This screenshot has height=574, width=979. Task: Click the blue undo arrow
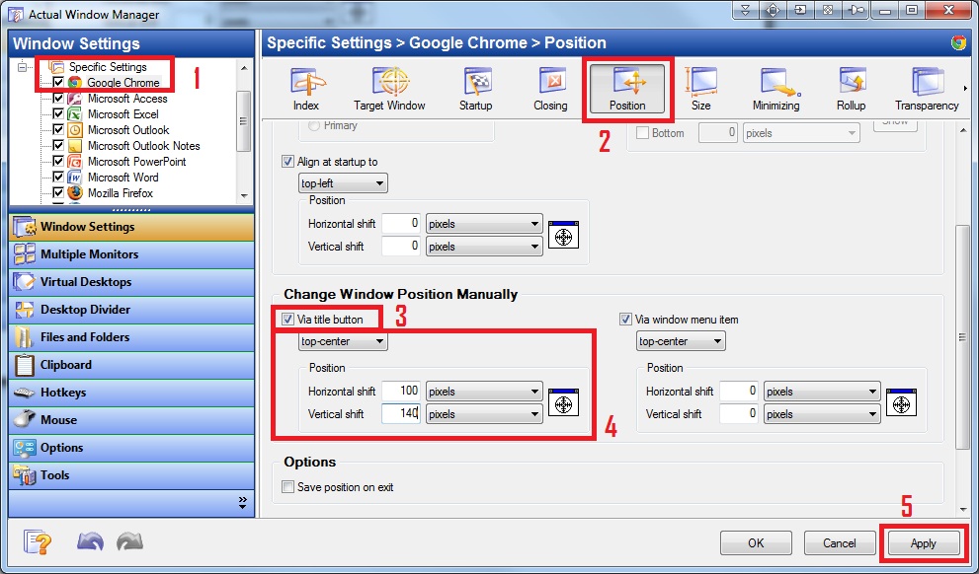coord(90,541)
